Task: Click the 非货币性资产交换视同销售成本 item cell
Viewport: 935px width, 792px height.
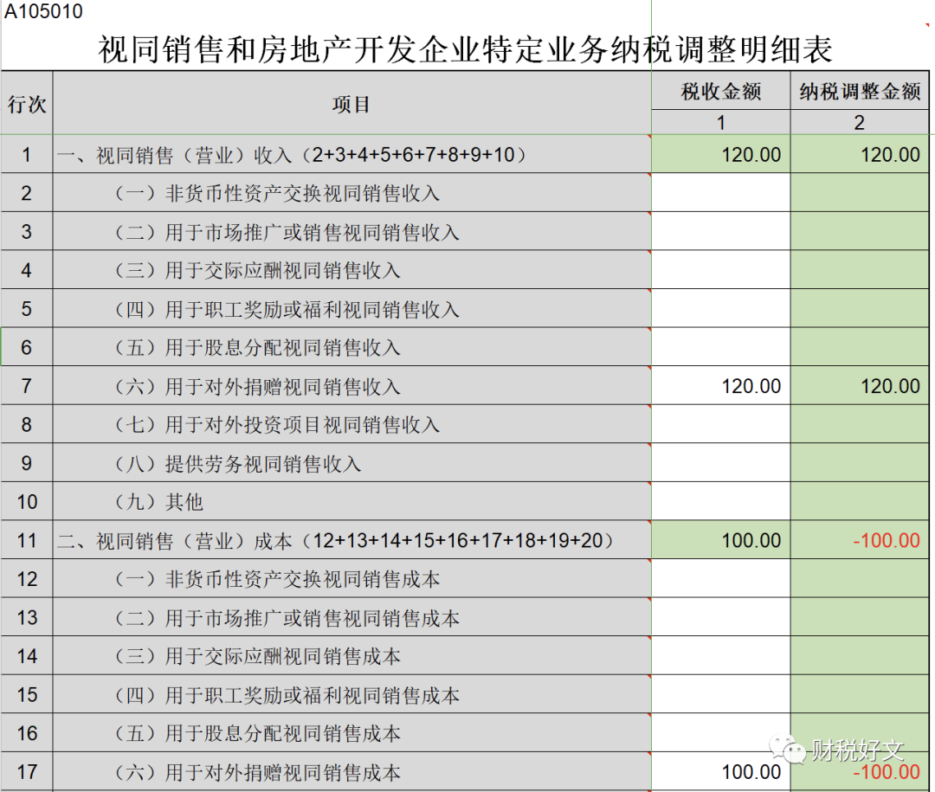Action: tap(351, 579)
